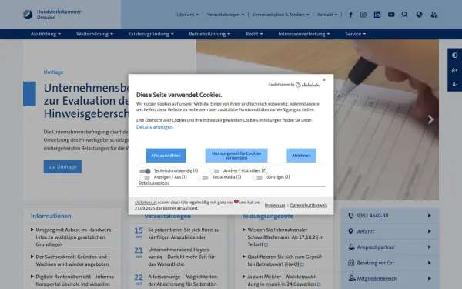Expand arrow next to Ansprechpartner
This screenshot has height=289, width=462.
coord(430,247)
